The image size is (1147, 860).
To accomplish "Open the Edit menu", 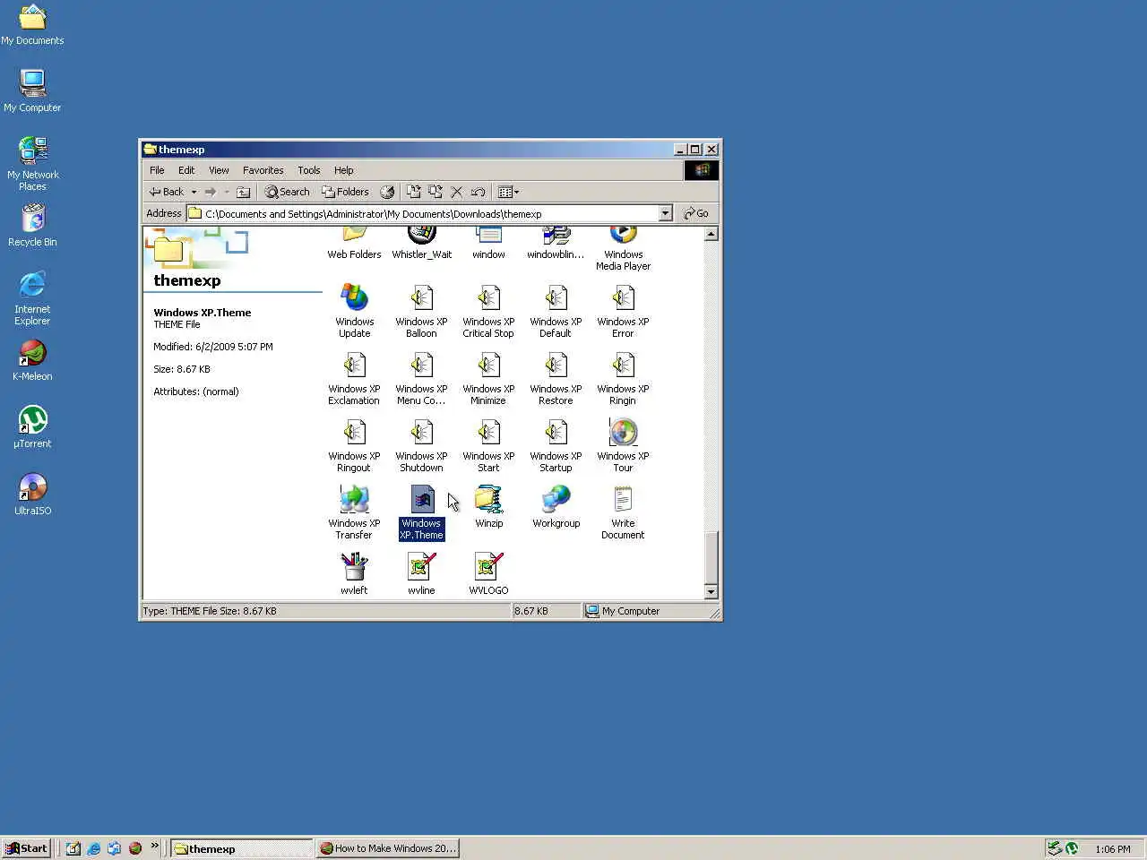I will (x=186, y=170).
